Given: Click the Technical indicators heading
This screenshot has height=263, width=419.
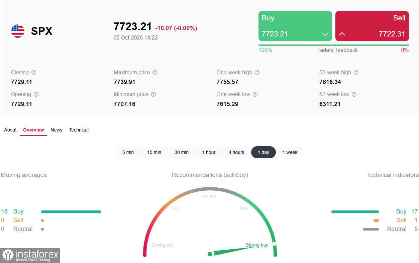Looking at the screenshot, I should click(x=393, y=175).
